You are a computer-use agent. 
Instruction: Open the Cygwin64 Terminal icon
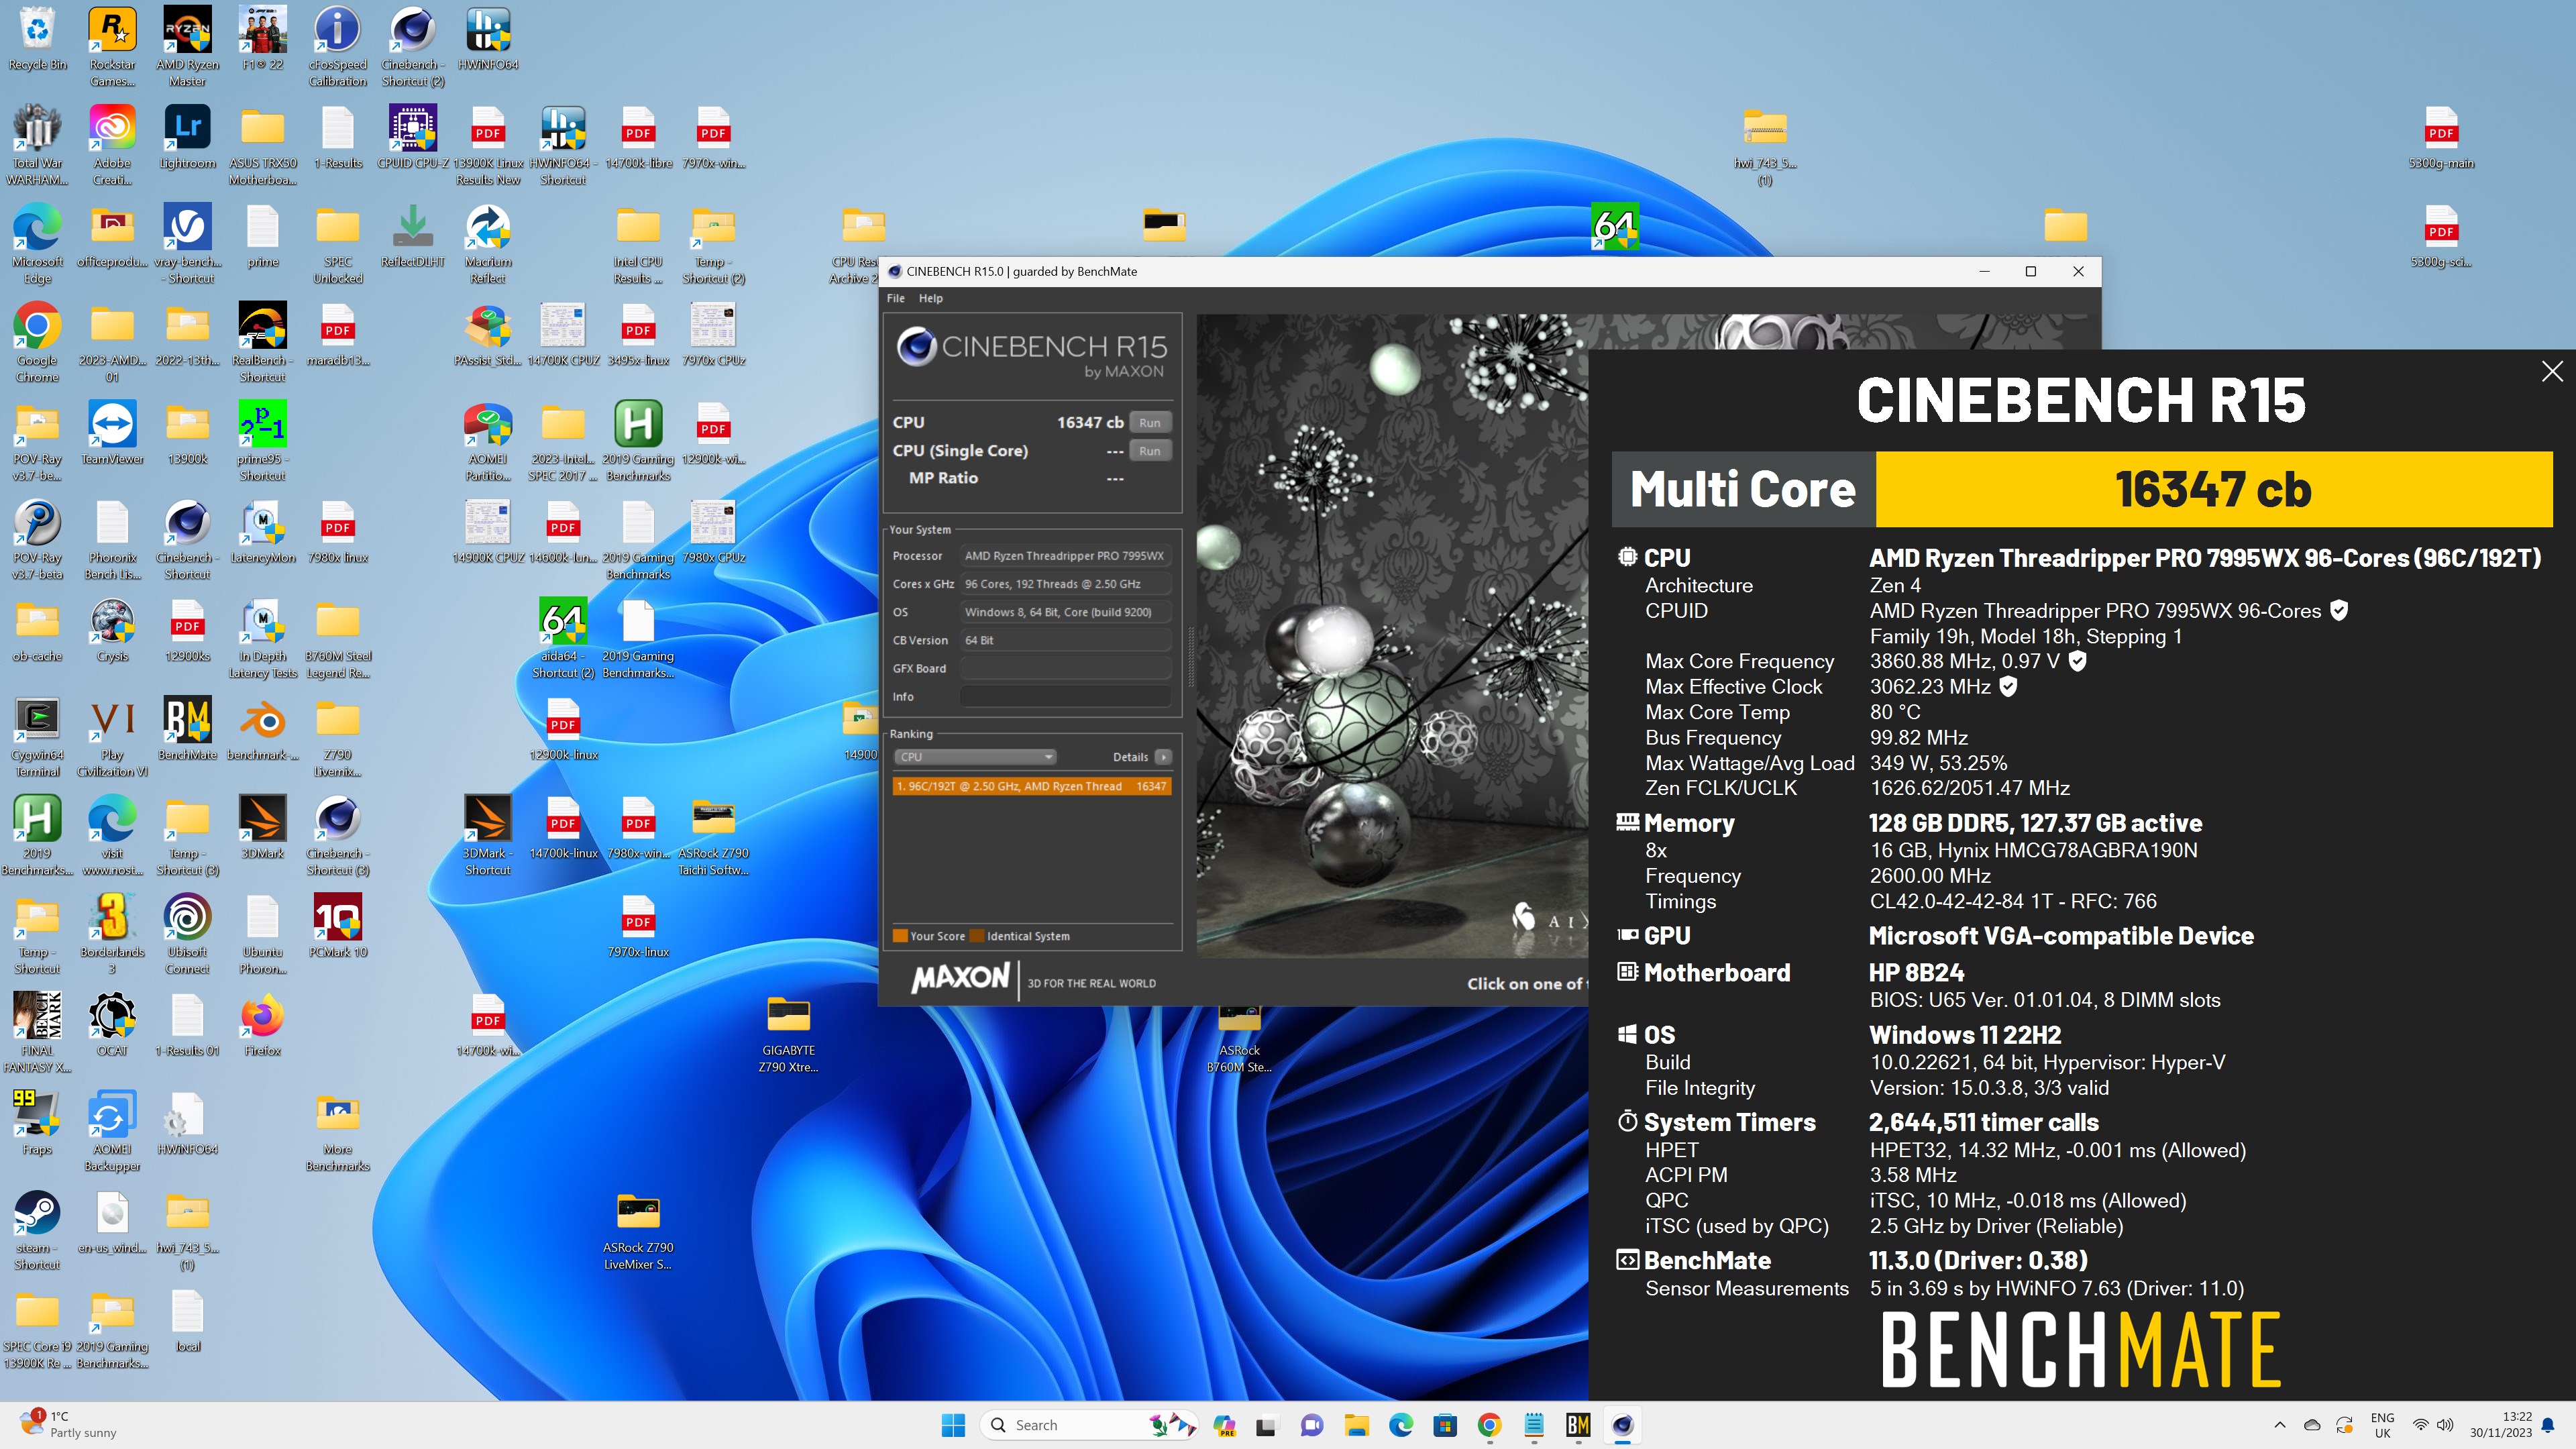pyautogui.click(x=37, y=738)
